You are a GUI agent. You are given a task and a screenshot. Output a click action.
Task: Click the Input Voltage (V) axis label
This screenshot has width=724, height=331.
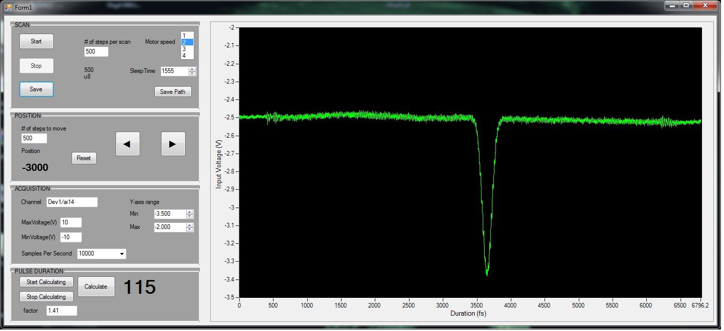coord(219,165)
